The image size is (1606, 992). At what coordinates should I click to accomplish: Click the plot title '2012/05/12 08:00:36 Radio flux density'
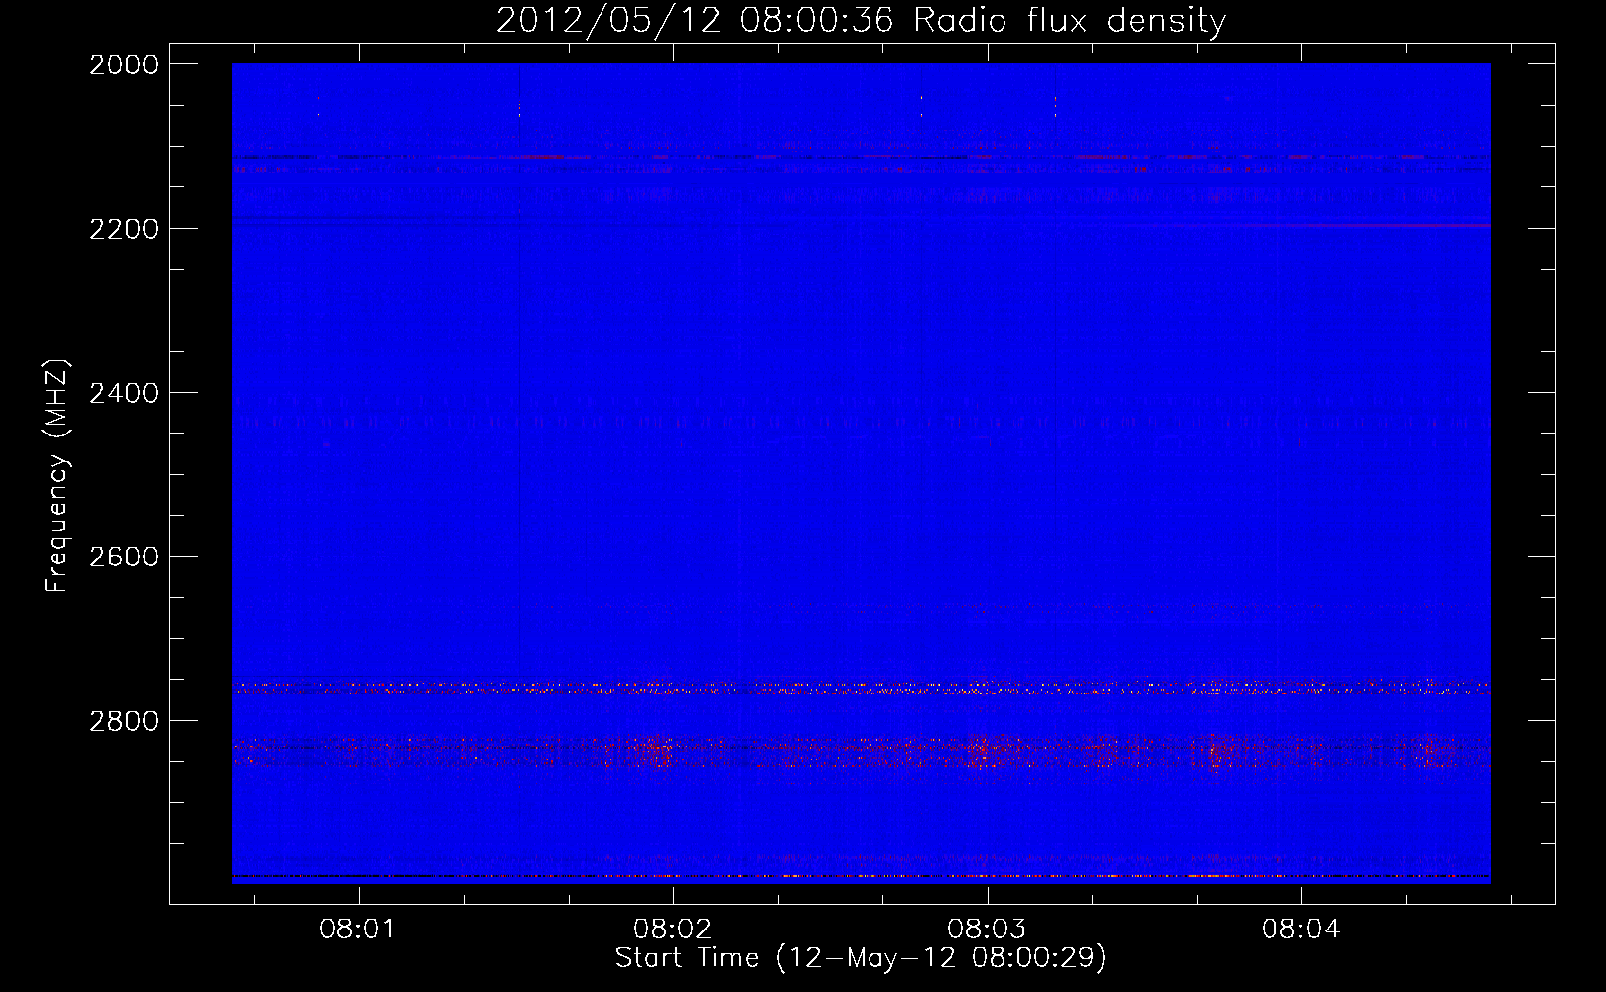coord(861,20)
